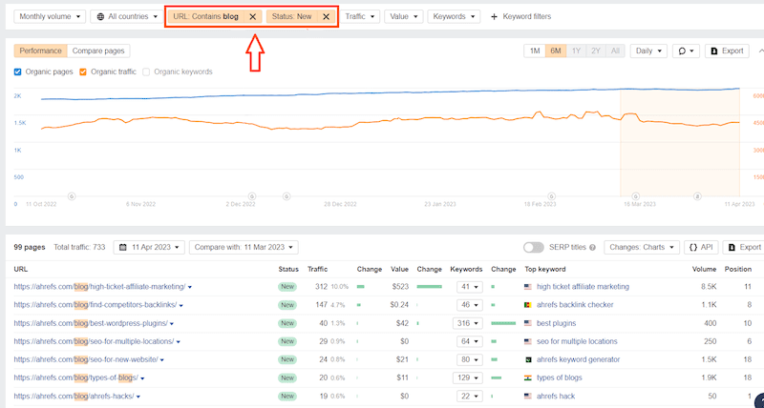This screenshot has width=764, height=408.
Task: Expand the 316 keywords dropdown for best-wordpress-plugins
Action: pos(470,323)
